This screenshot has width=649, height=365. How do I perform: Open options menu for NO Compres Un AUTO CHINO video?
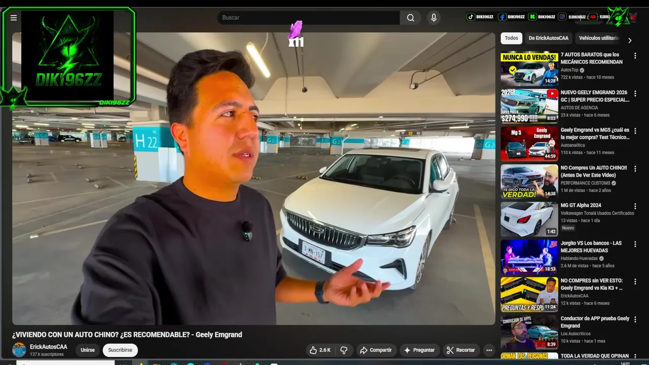[635, 169]
